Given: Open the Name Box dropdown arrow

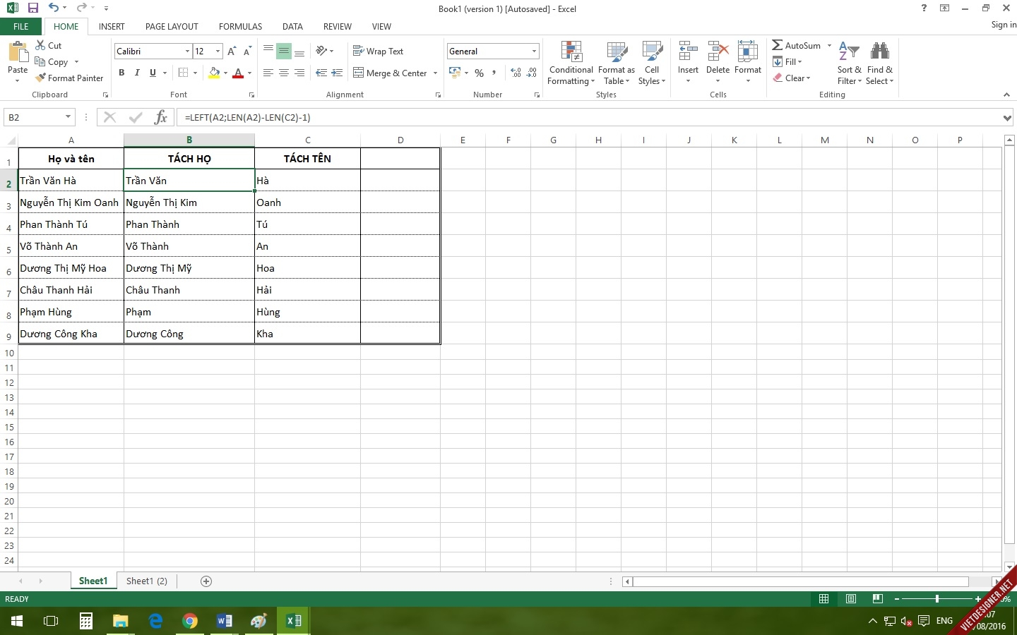Looking at the screenshot, I should 68,117.
